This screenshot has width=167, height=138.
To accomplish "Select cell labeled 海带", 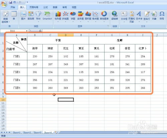I will (x=35, y=48).
